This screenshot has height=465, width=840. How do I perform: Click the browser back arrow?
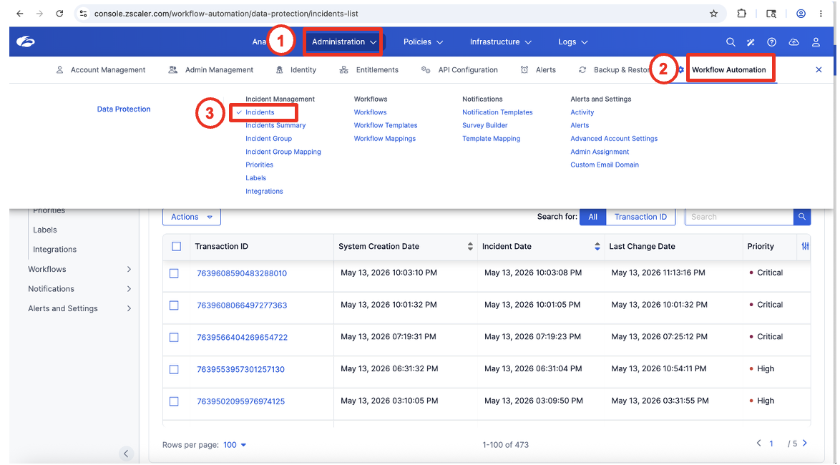[x=20, y=14]
